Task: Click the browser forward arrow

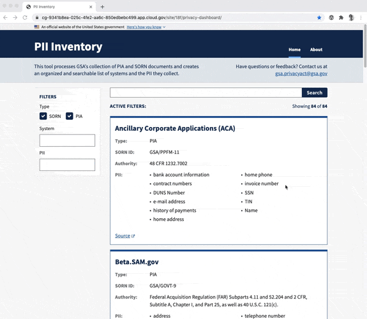Action: (x=15, y=18)
